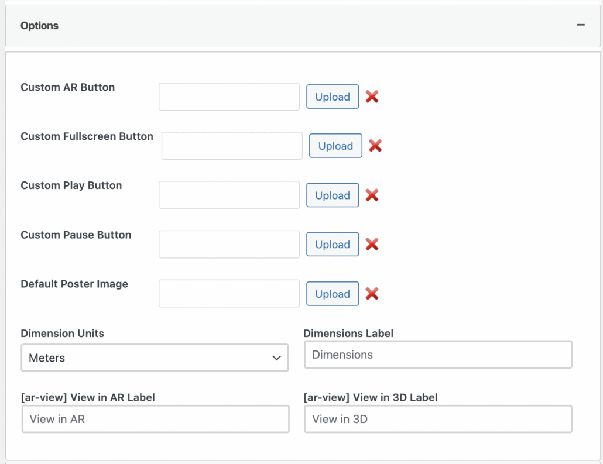This screenshot has width=603, height=464.
Task: Remove the Custom Fullscreen Button image via red X
Action: 375,146
